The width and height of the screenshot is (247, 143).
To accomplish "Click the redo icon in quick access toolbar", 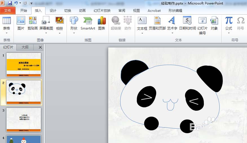I will (25, 3).
